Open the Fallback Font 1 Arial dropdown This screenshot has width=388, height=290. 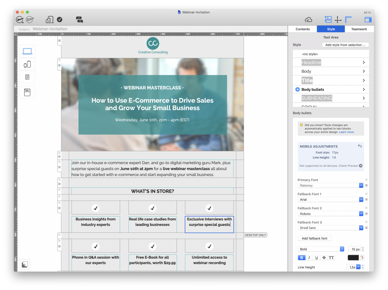pos(330,200)
